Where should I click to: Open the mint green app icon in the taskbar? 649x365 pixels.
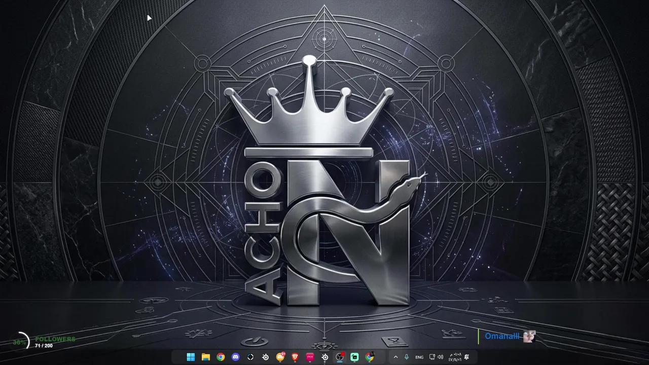click(x=354, y=357)
